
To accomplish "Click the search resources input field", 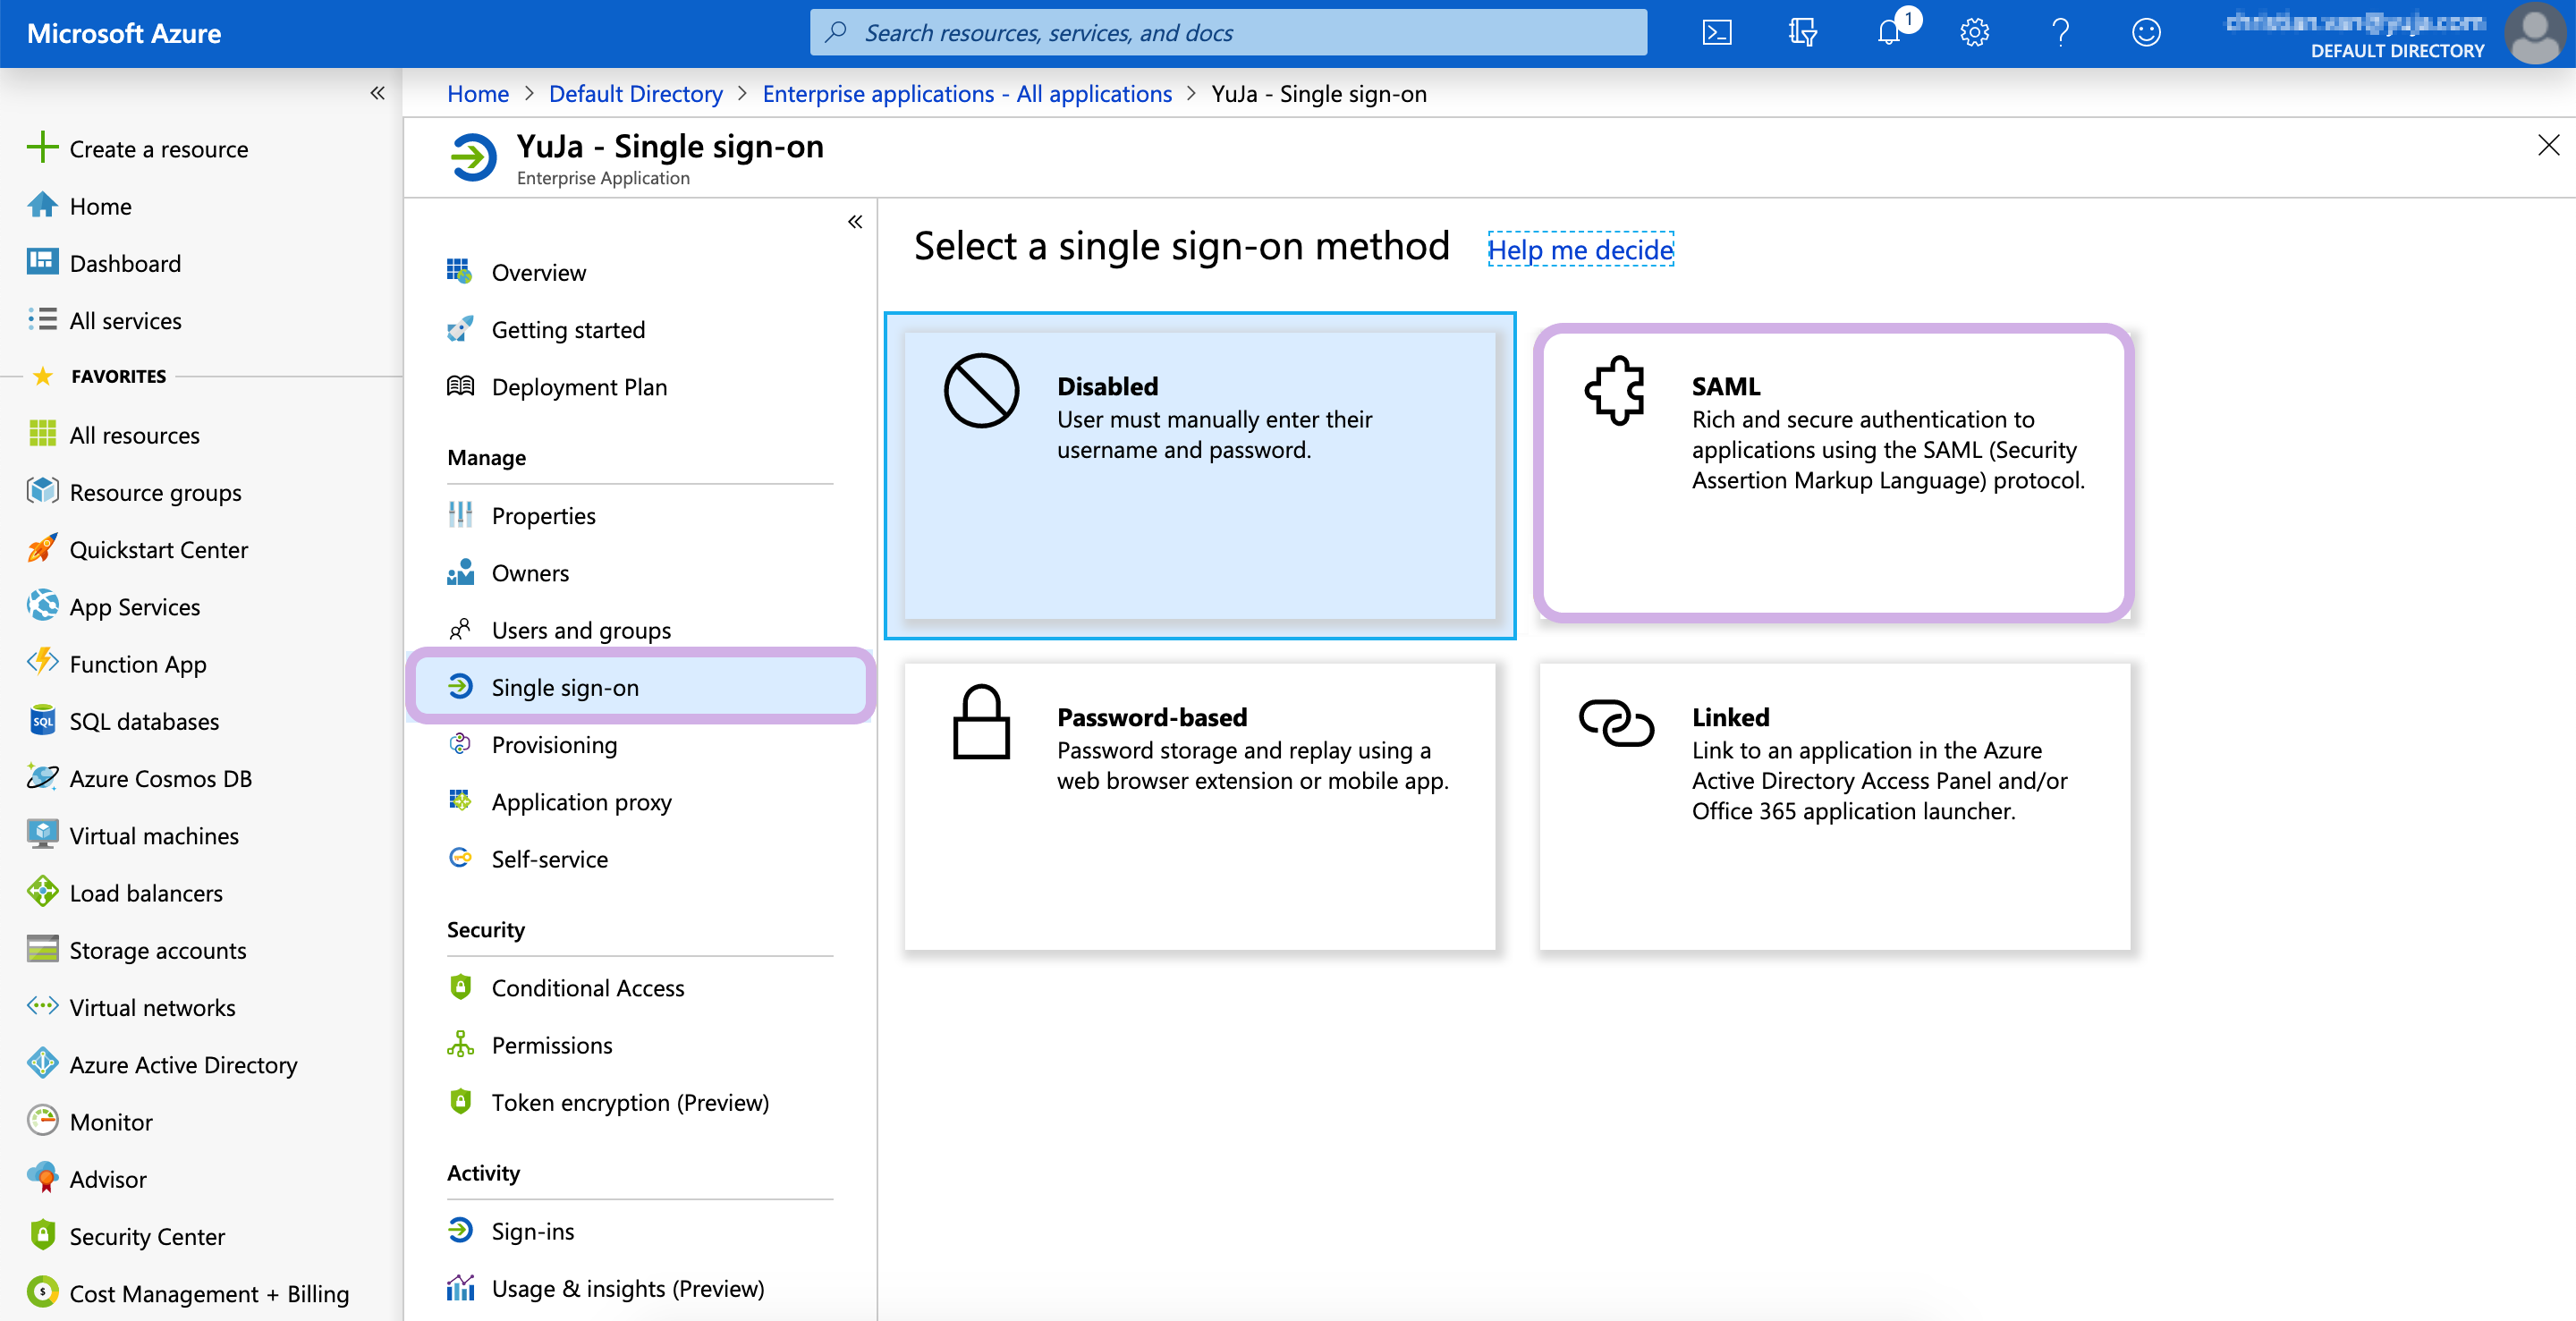I will [1228, 33].
